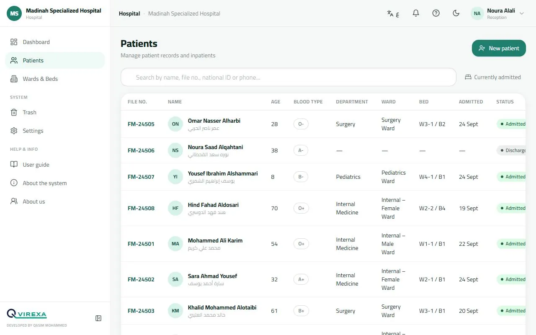Click the Admitted status badge for Omar Nasser Alharbi
Screen dimensions: 536x335
pyautogui.click(x=511, y=124)
